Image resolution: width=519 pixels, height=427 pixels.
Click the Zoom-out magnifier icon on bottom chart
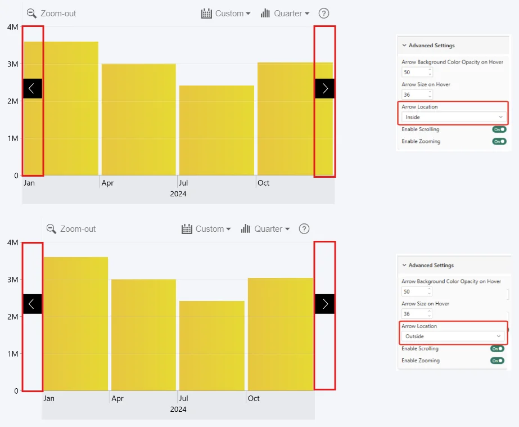pyautogui.click(x=52, y=229)
